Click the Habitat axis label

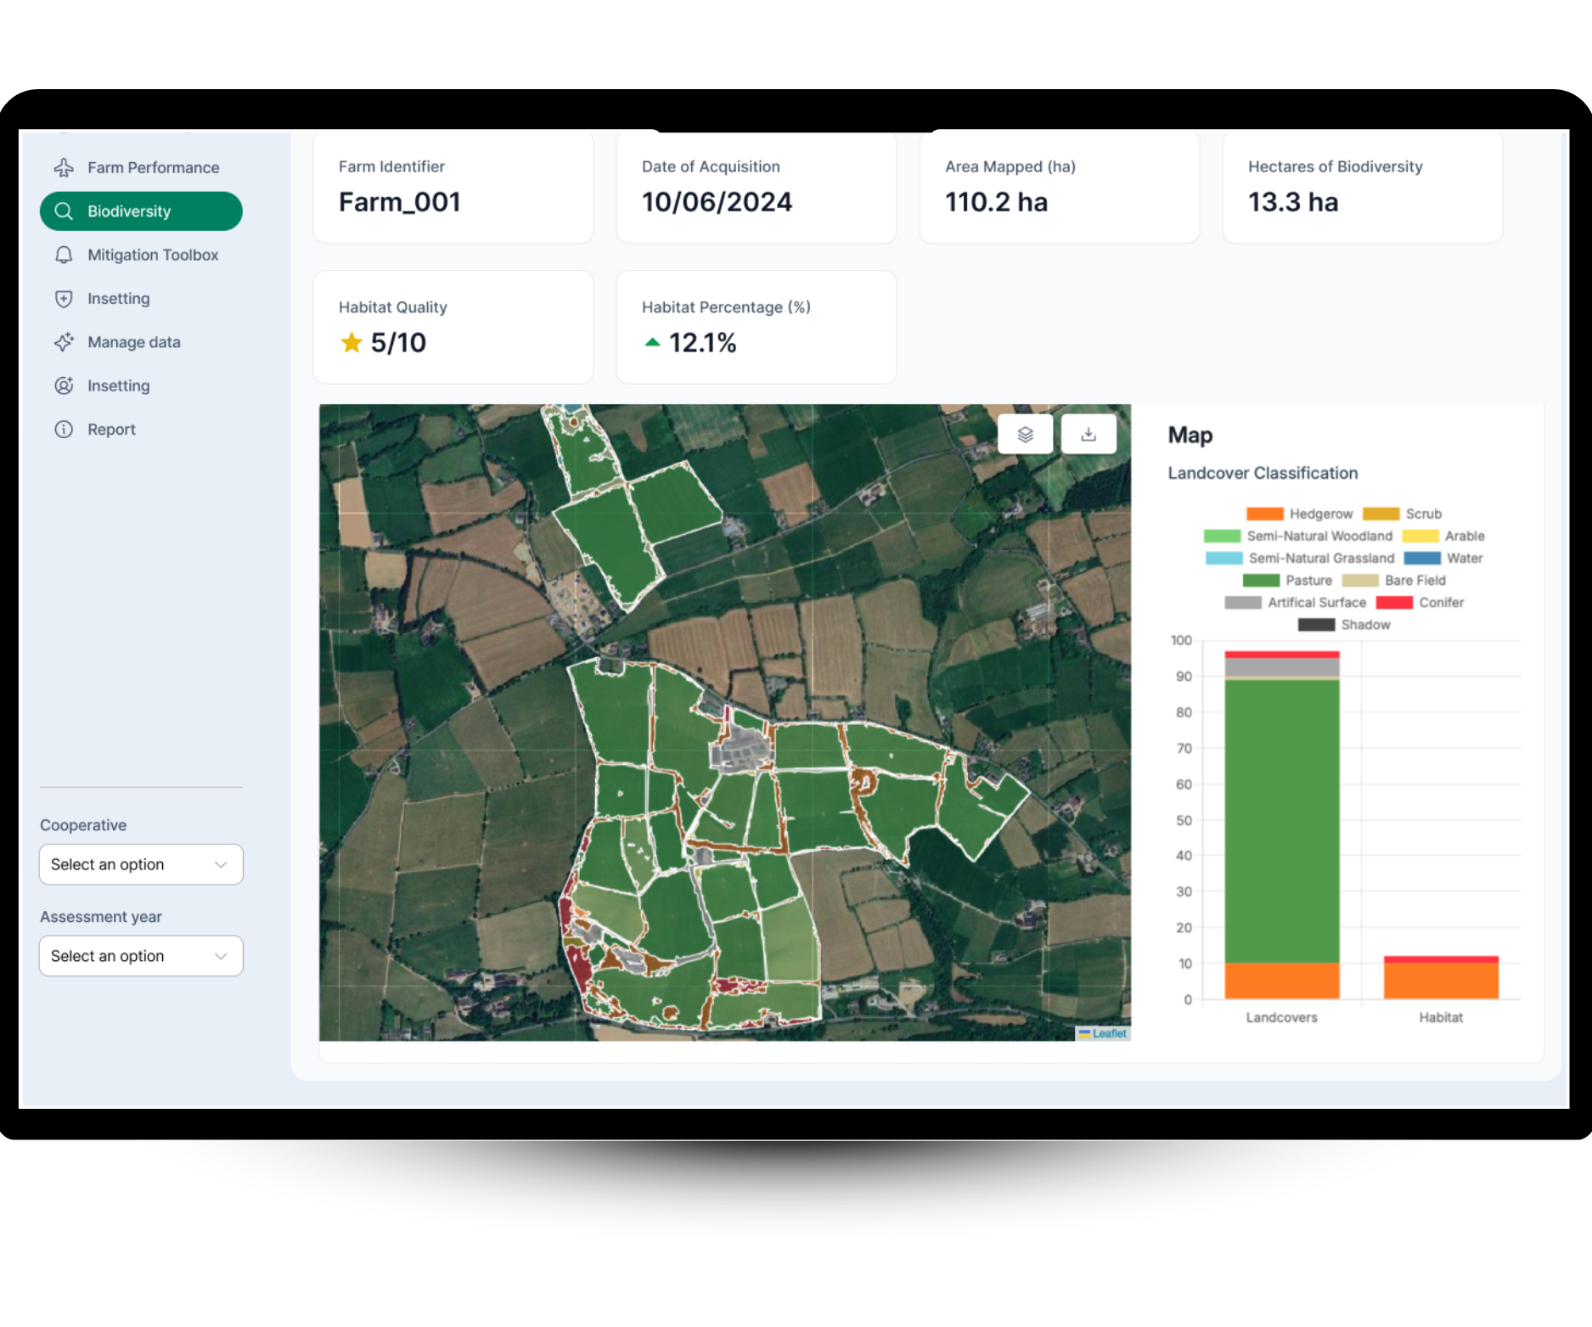(x=1441, y=1017)
